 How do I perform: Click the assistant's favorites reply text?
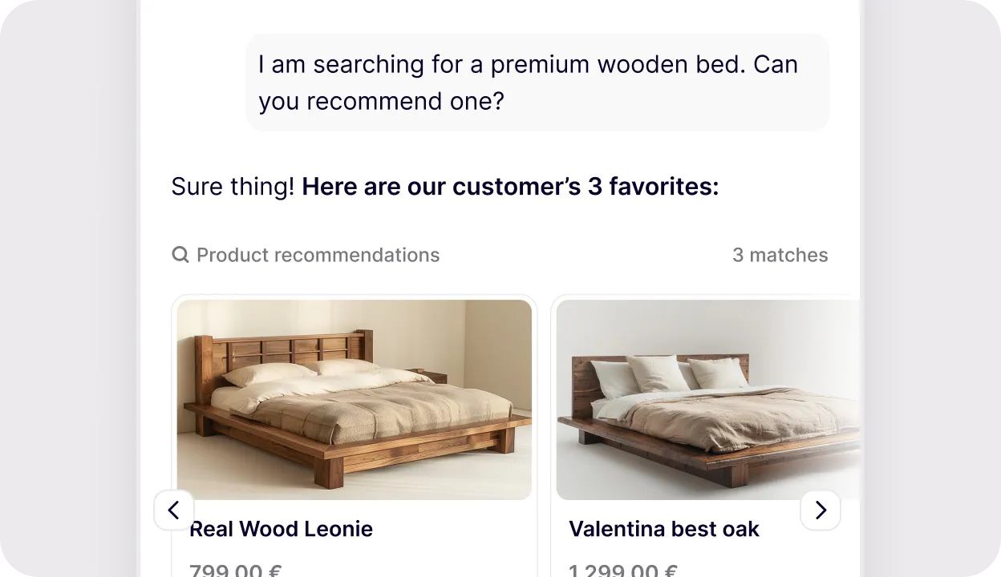pyautogui.click(x=444, y=186)
